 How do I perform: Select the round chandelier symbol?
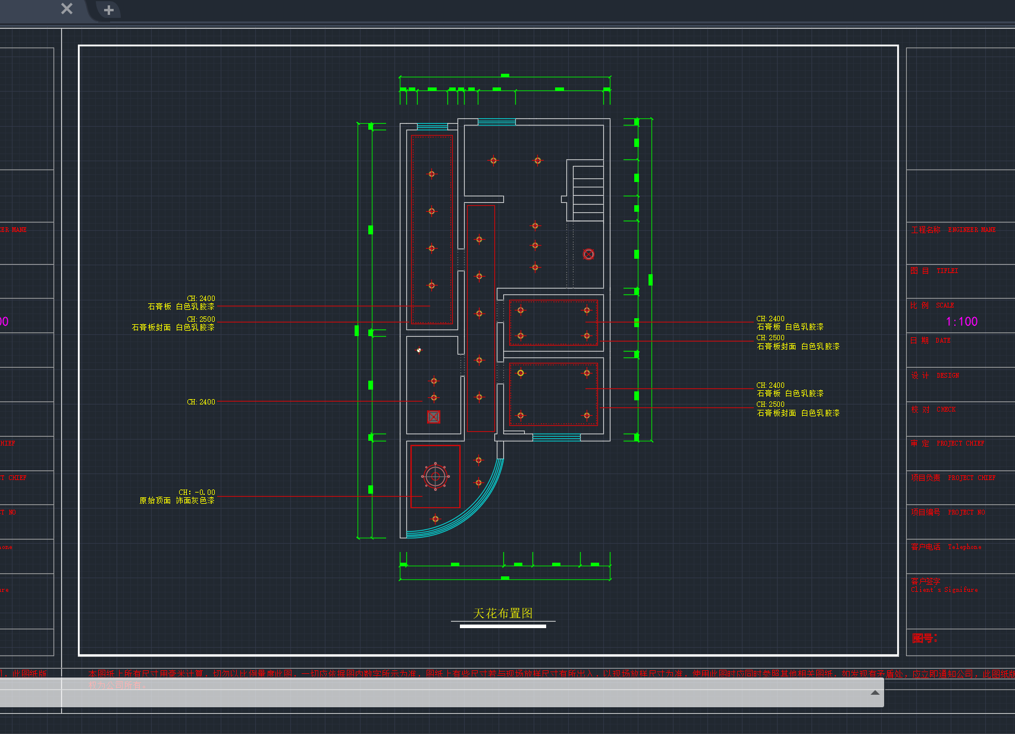436,476
